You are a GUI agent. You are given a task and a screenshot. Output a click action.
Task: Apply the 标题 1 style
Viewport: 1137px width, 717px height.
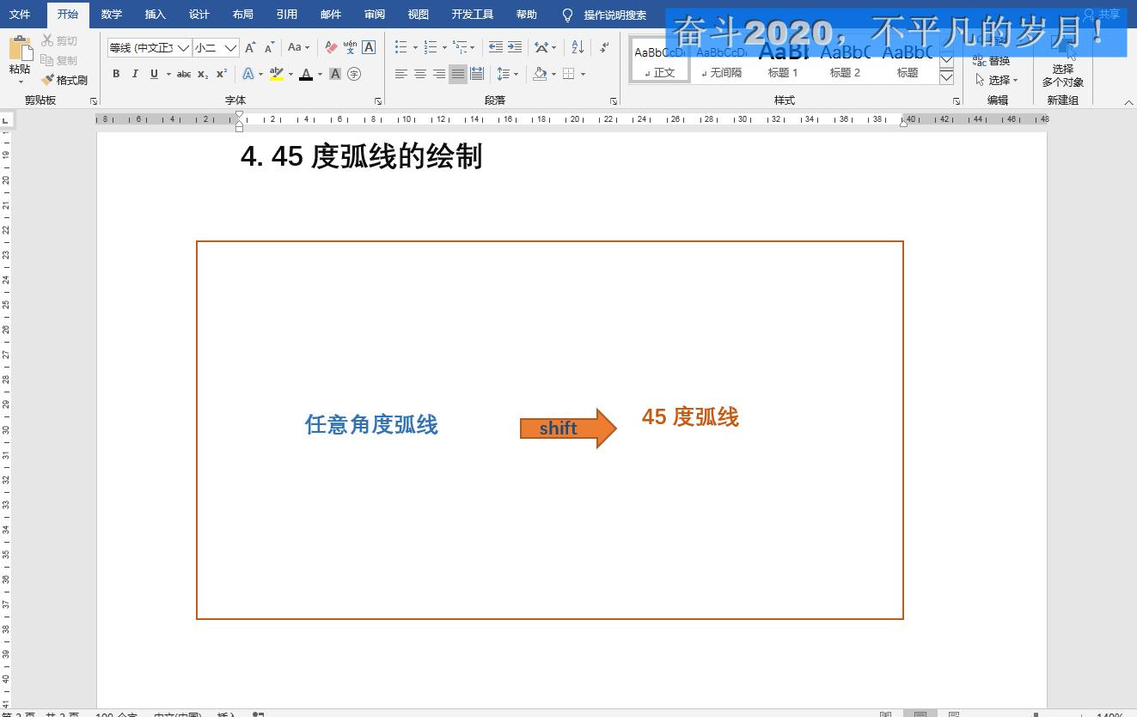782,60
